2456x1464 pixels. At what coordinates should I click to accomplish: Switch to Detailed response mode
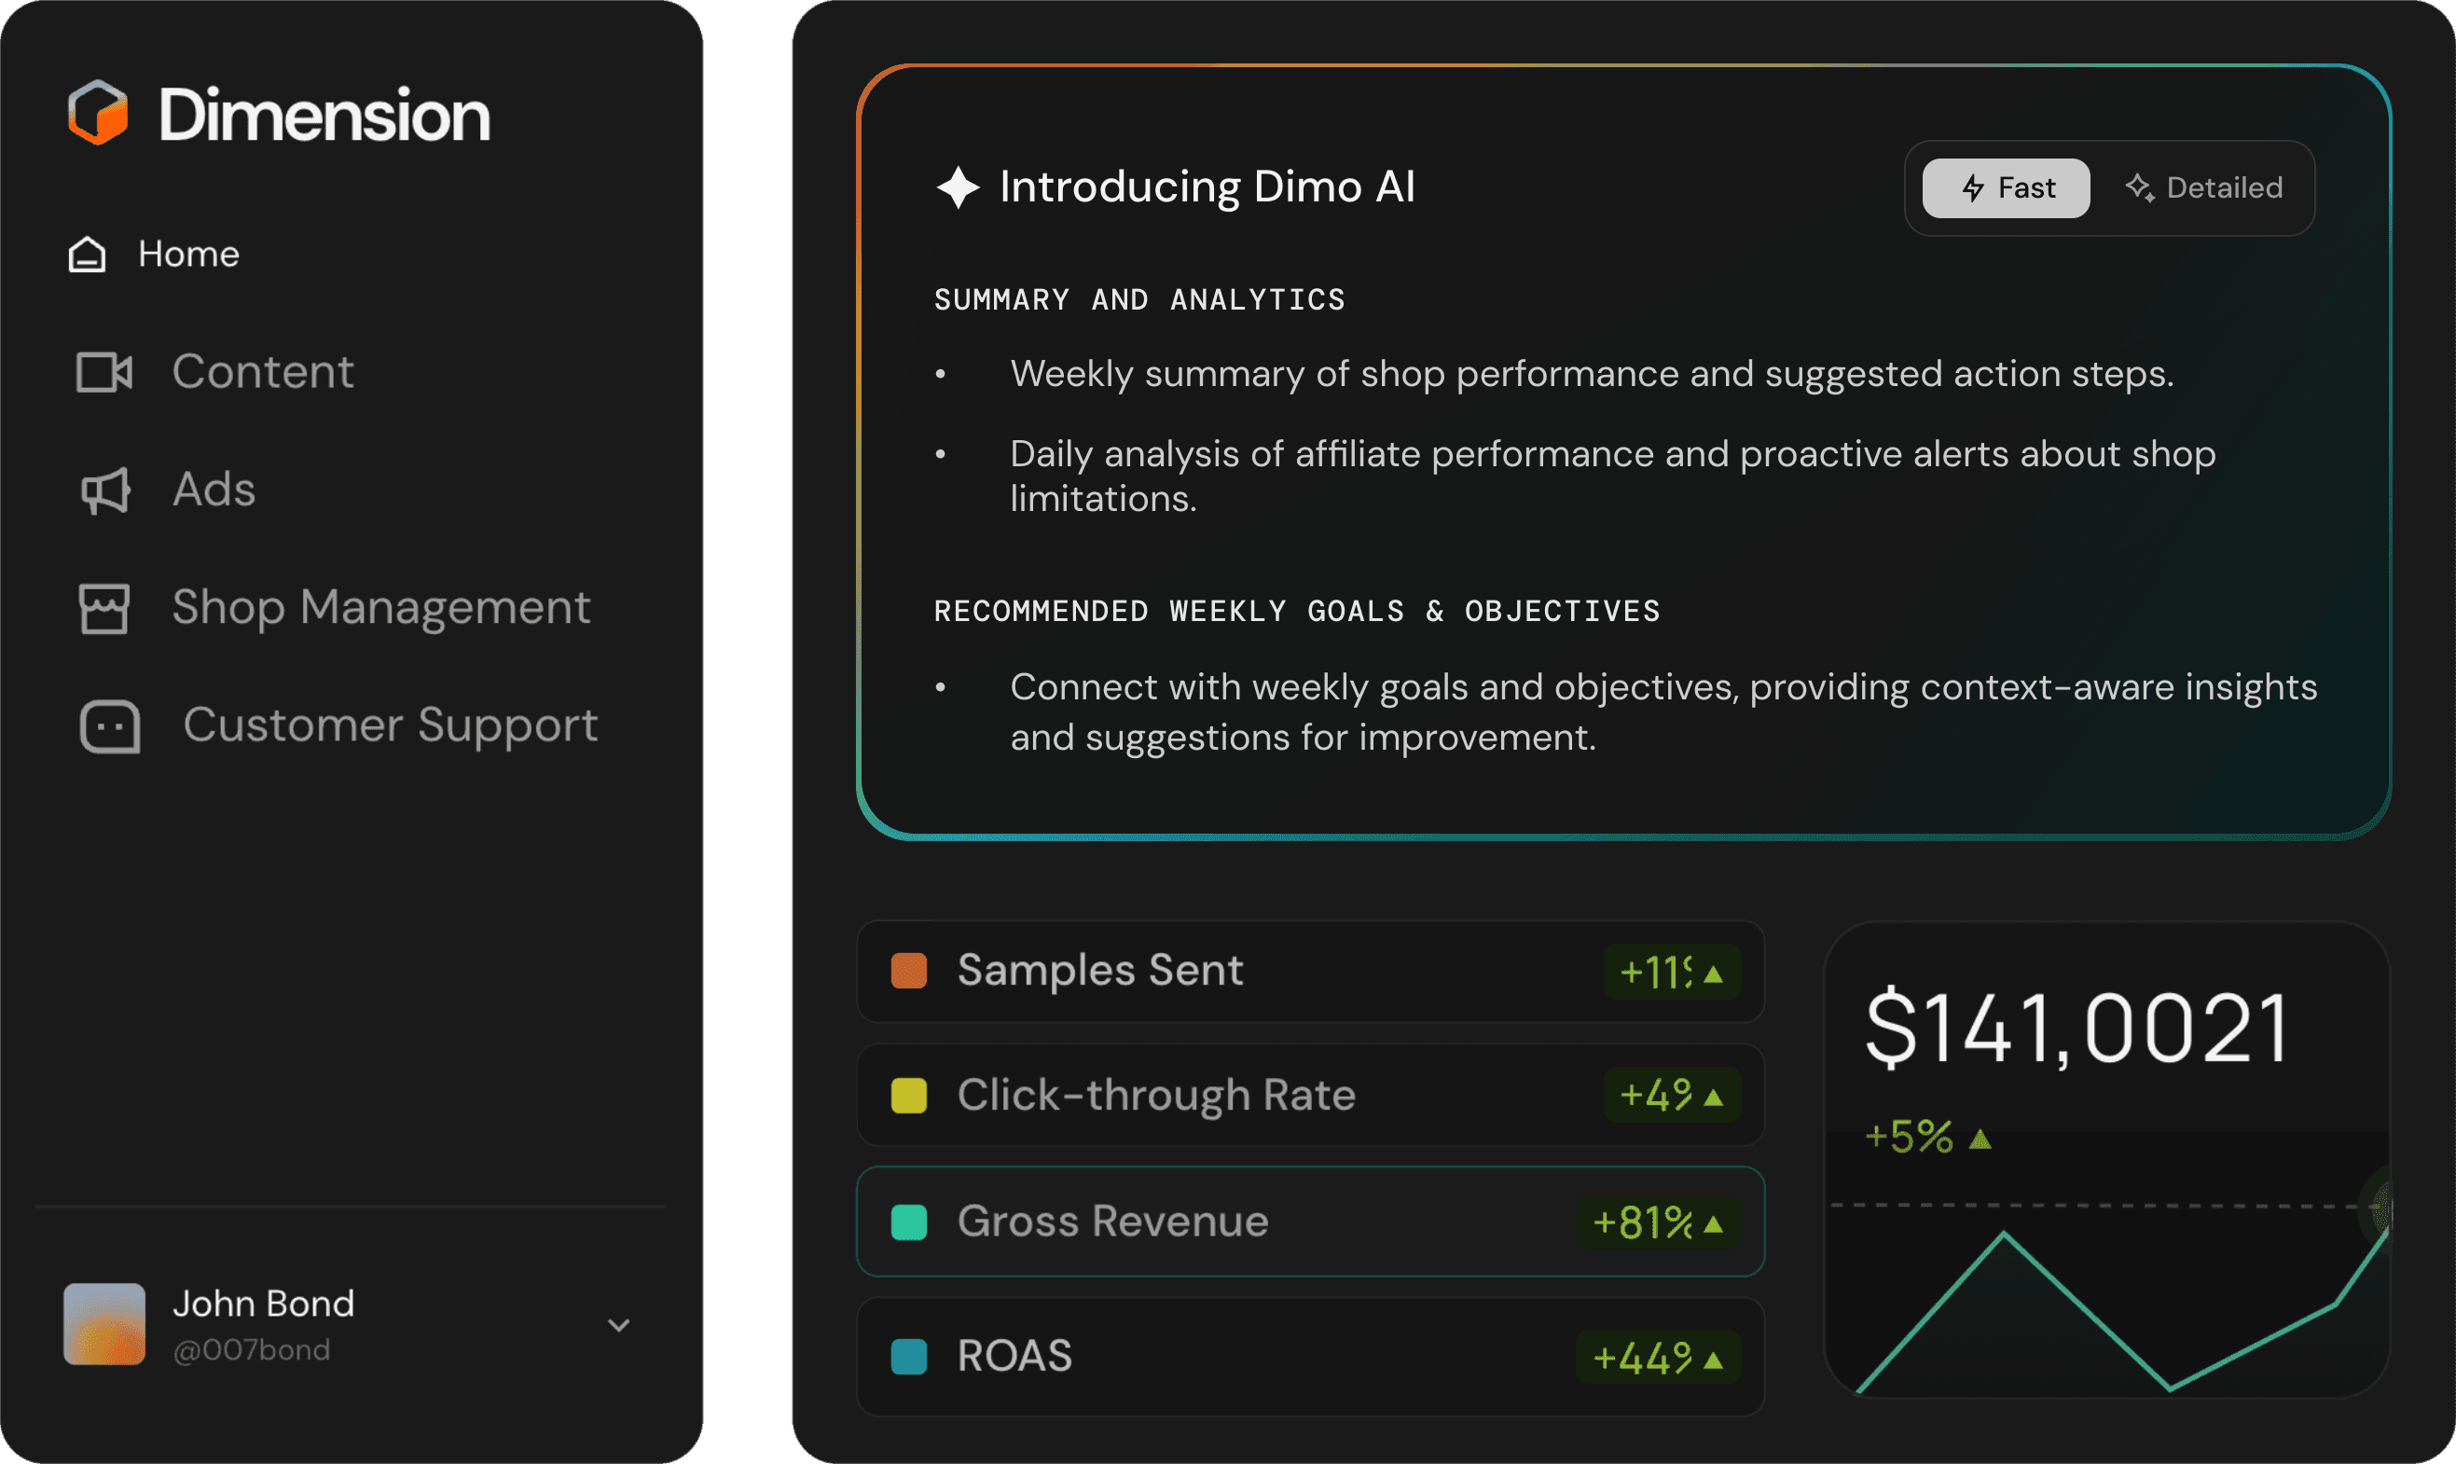2203,188
